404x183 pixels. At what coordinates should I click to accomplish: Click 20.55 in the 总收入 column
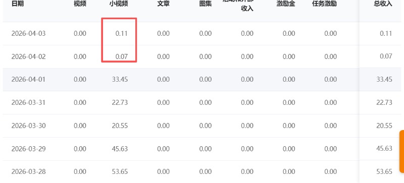point(384,126)
